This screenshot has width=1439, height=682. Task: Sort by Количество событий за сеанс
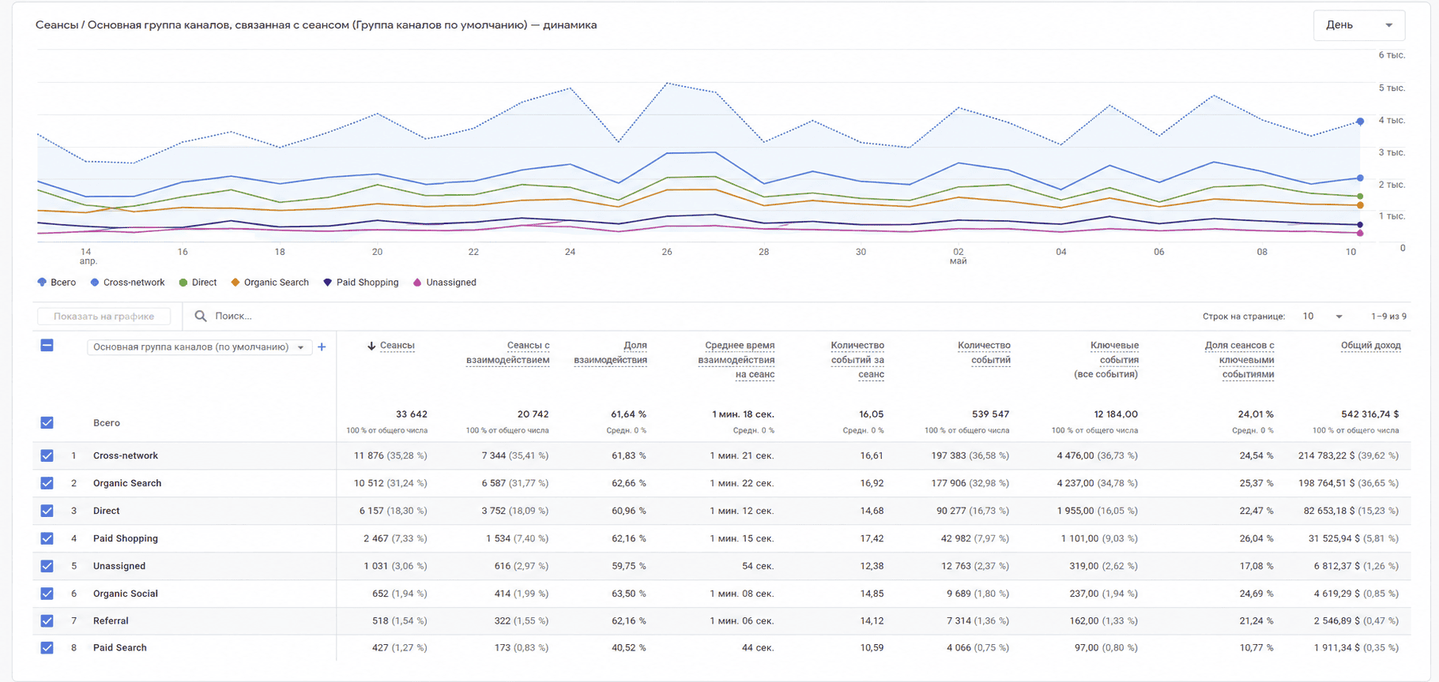857,360
